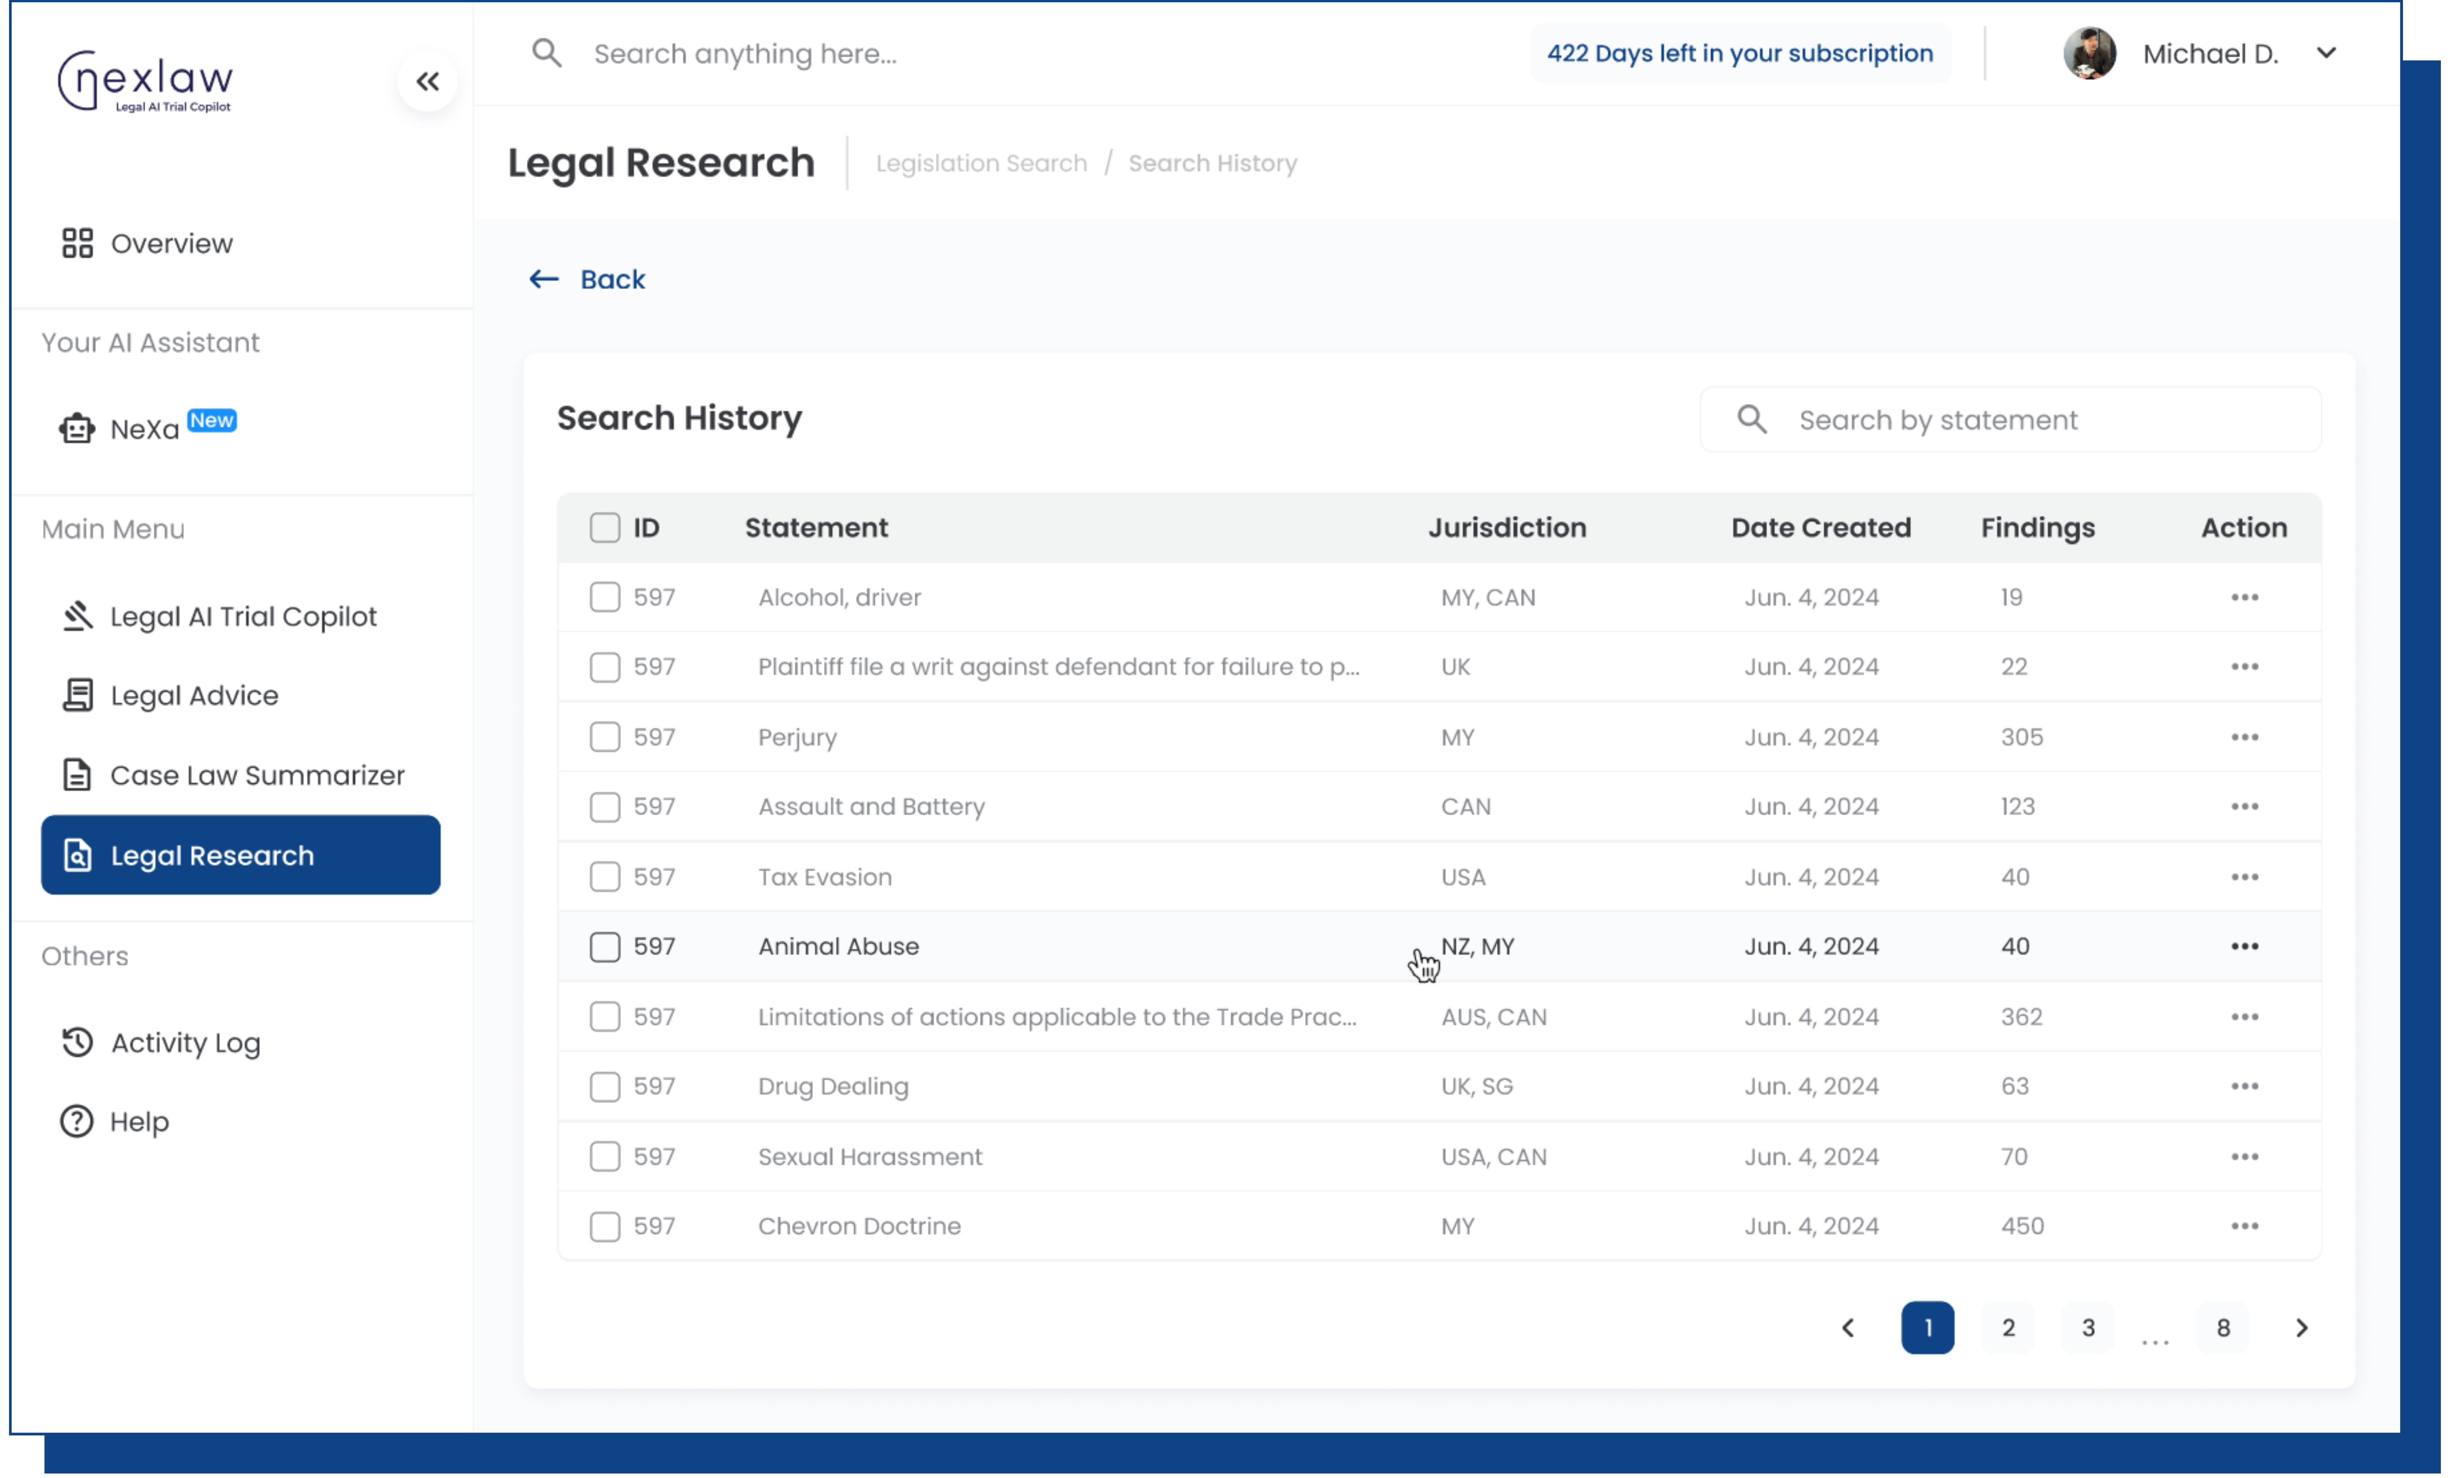
Task: Click the New badge next to NeXa
Action: tap(212, 419)
